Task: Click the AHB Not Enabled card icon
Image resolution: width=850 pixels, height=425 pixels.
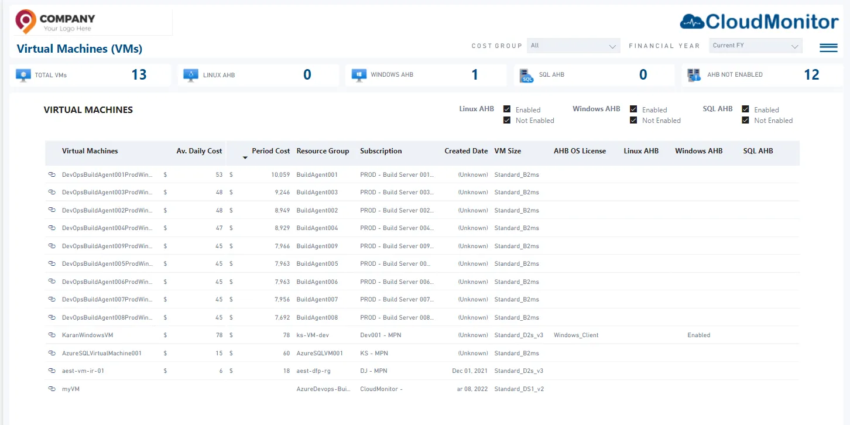Action: click(x=694, y=75)
